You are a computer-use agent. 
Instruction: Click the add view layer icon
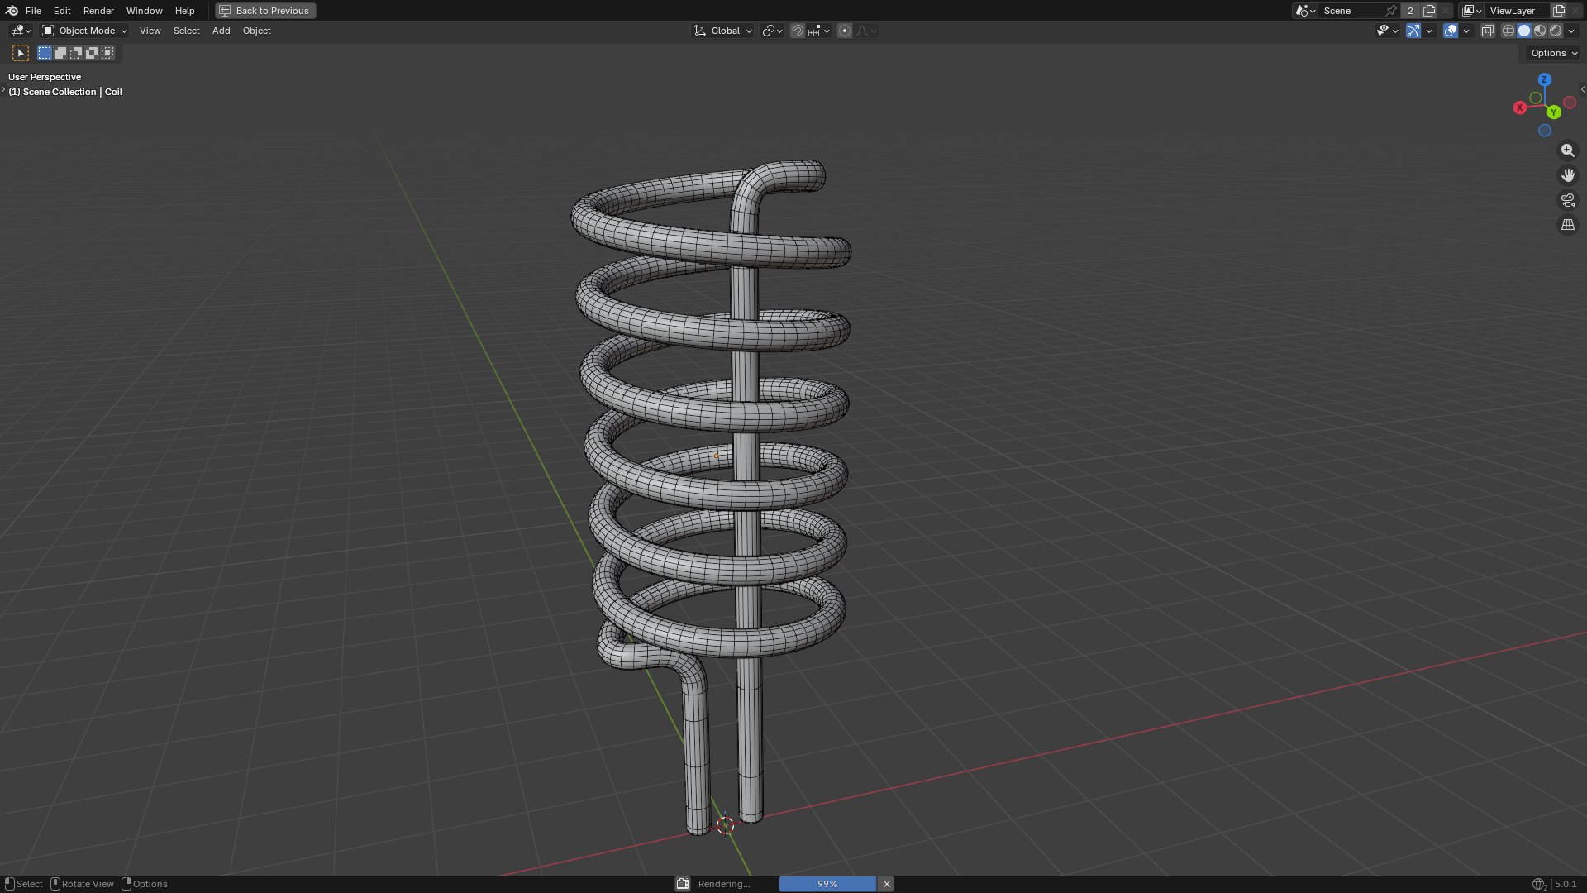coord(1559,11)
